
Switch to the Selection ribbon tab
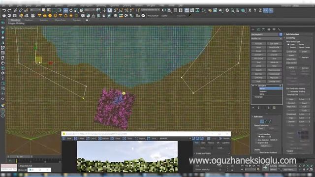[44, 20]
